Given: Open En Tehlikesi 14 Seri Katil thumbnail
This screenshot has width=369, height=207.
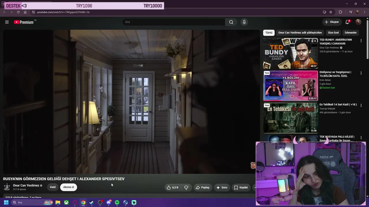Looking at the screenshot, I should click(290, 118).
